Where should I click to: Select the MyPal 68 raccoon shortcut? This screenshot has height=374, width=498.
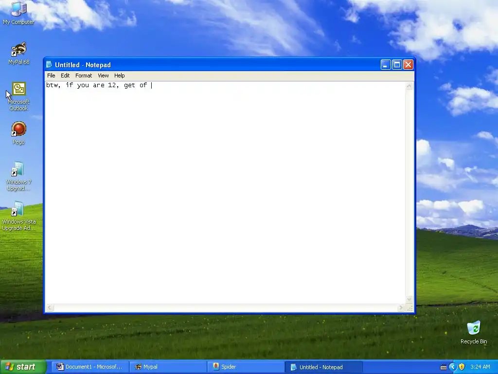pos(18,53)
